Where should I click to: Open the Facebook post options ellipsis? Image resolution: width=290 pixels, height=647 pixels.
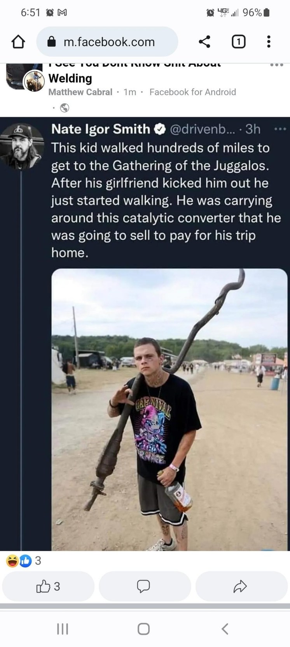[276, 65]
